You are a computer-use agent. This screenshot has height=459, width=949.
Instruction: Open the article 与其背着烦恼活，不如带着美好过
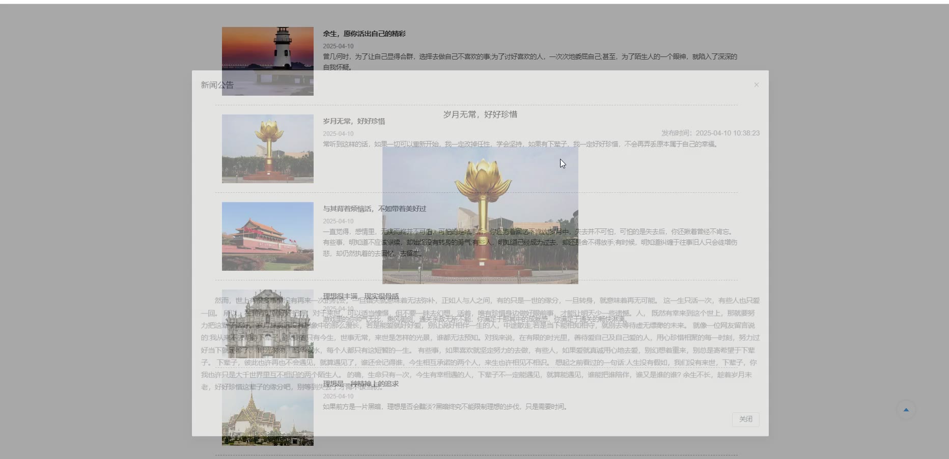tap(374, 209)
